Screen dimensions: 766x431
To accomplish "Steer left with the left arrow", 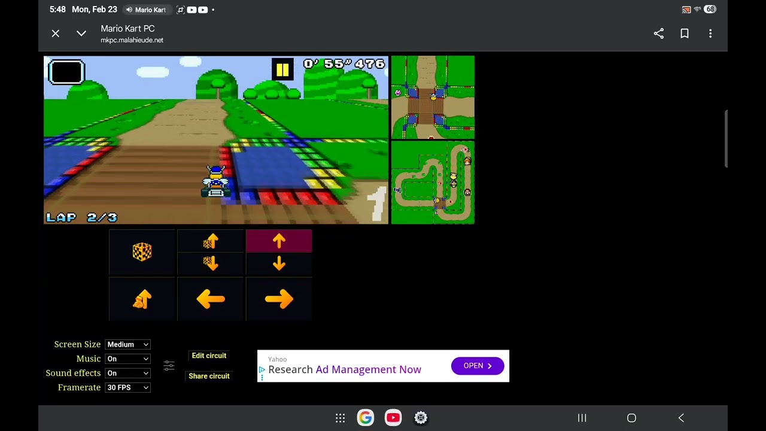I will (211, 299).
